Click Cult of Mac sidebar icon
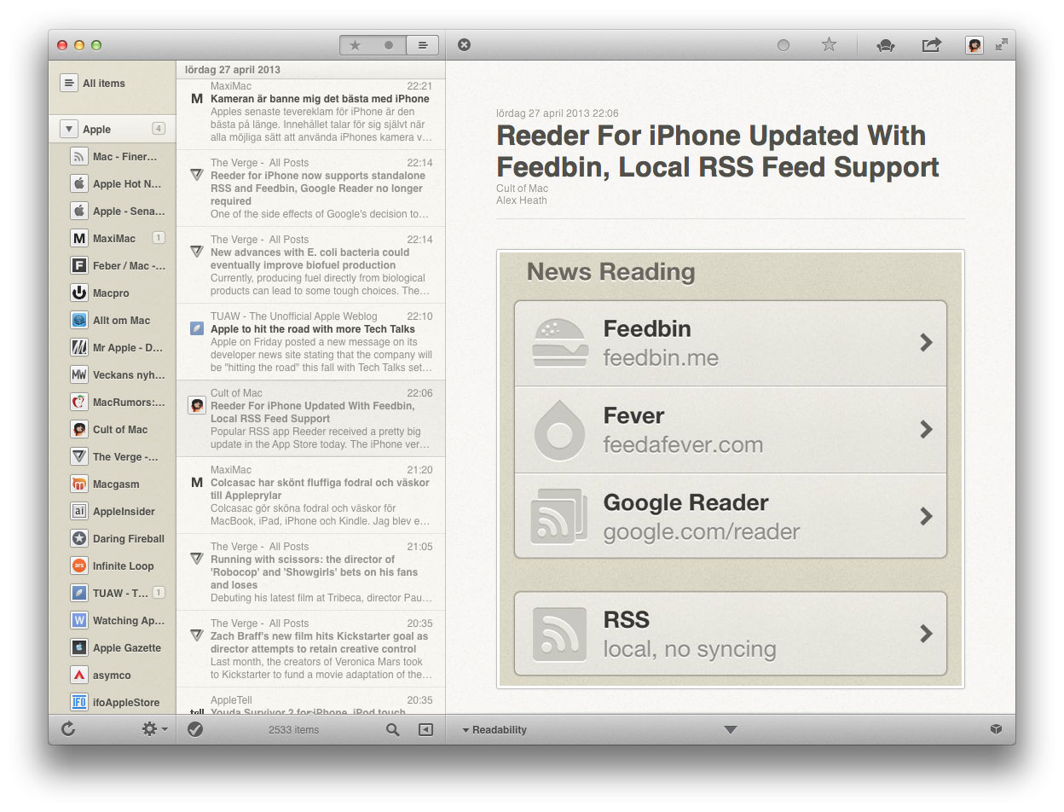 coord(79,430)
